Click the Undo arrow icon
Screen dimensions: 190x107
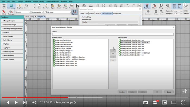point(128,5)
